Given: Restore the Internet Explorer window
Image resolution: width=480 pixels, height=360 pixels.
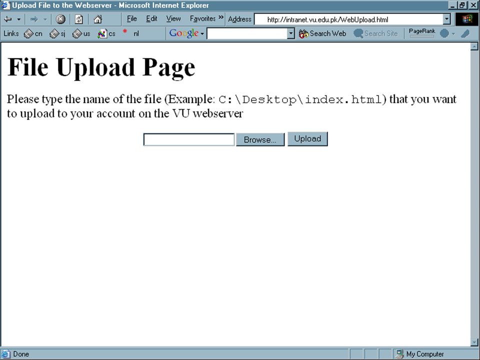Looking at the screenshot, I should click(461, 5).
